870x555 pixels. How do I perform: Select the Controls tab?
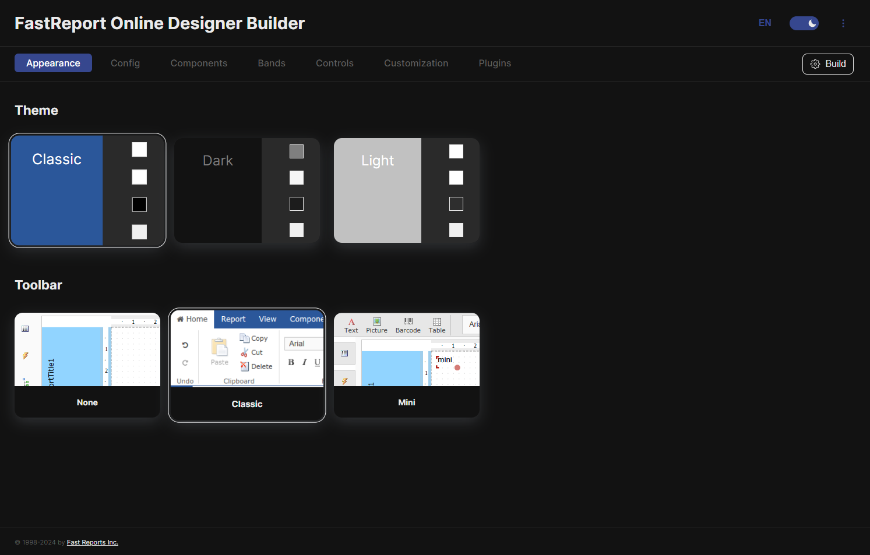[334, 63]
